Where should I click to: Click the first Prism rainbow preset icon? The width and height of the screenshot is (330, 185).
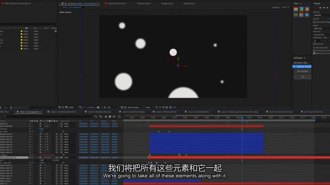click(296, 9)
